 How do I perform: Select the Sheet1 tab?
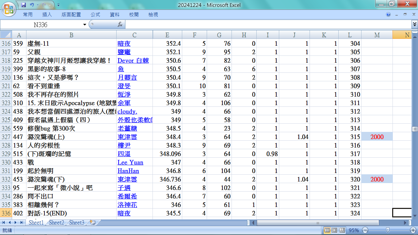[x=36, y=223]
